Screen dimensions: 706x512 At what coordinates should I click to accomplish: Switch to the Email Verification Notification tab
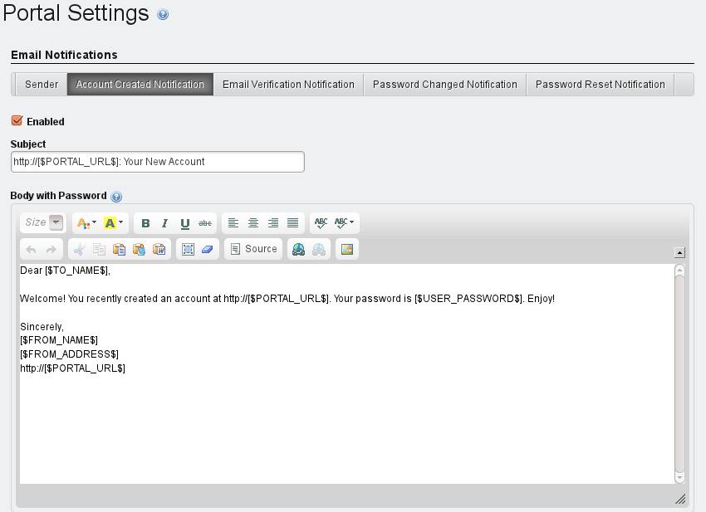(288, 85)
